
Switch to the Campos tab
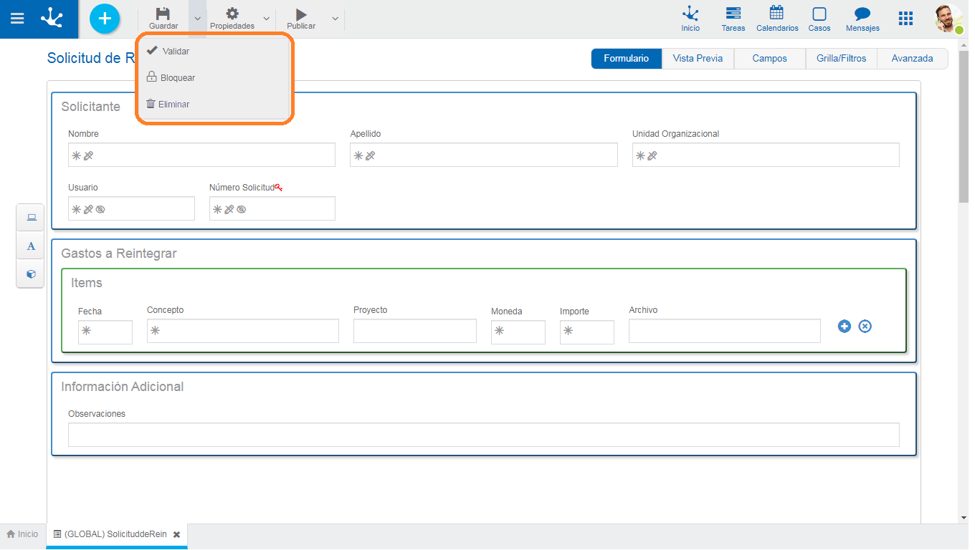point(770,59)
